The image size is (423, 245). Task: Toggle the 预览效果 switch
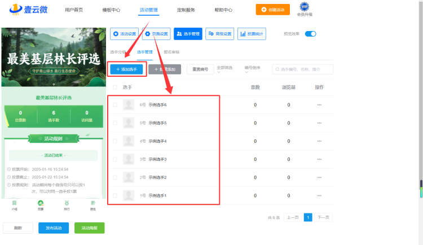310,34
